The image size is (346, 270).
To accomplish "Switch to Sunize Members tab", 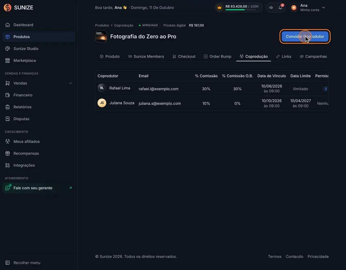I will (x=146, y=56).
